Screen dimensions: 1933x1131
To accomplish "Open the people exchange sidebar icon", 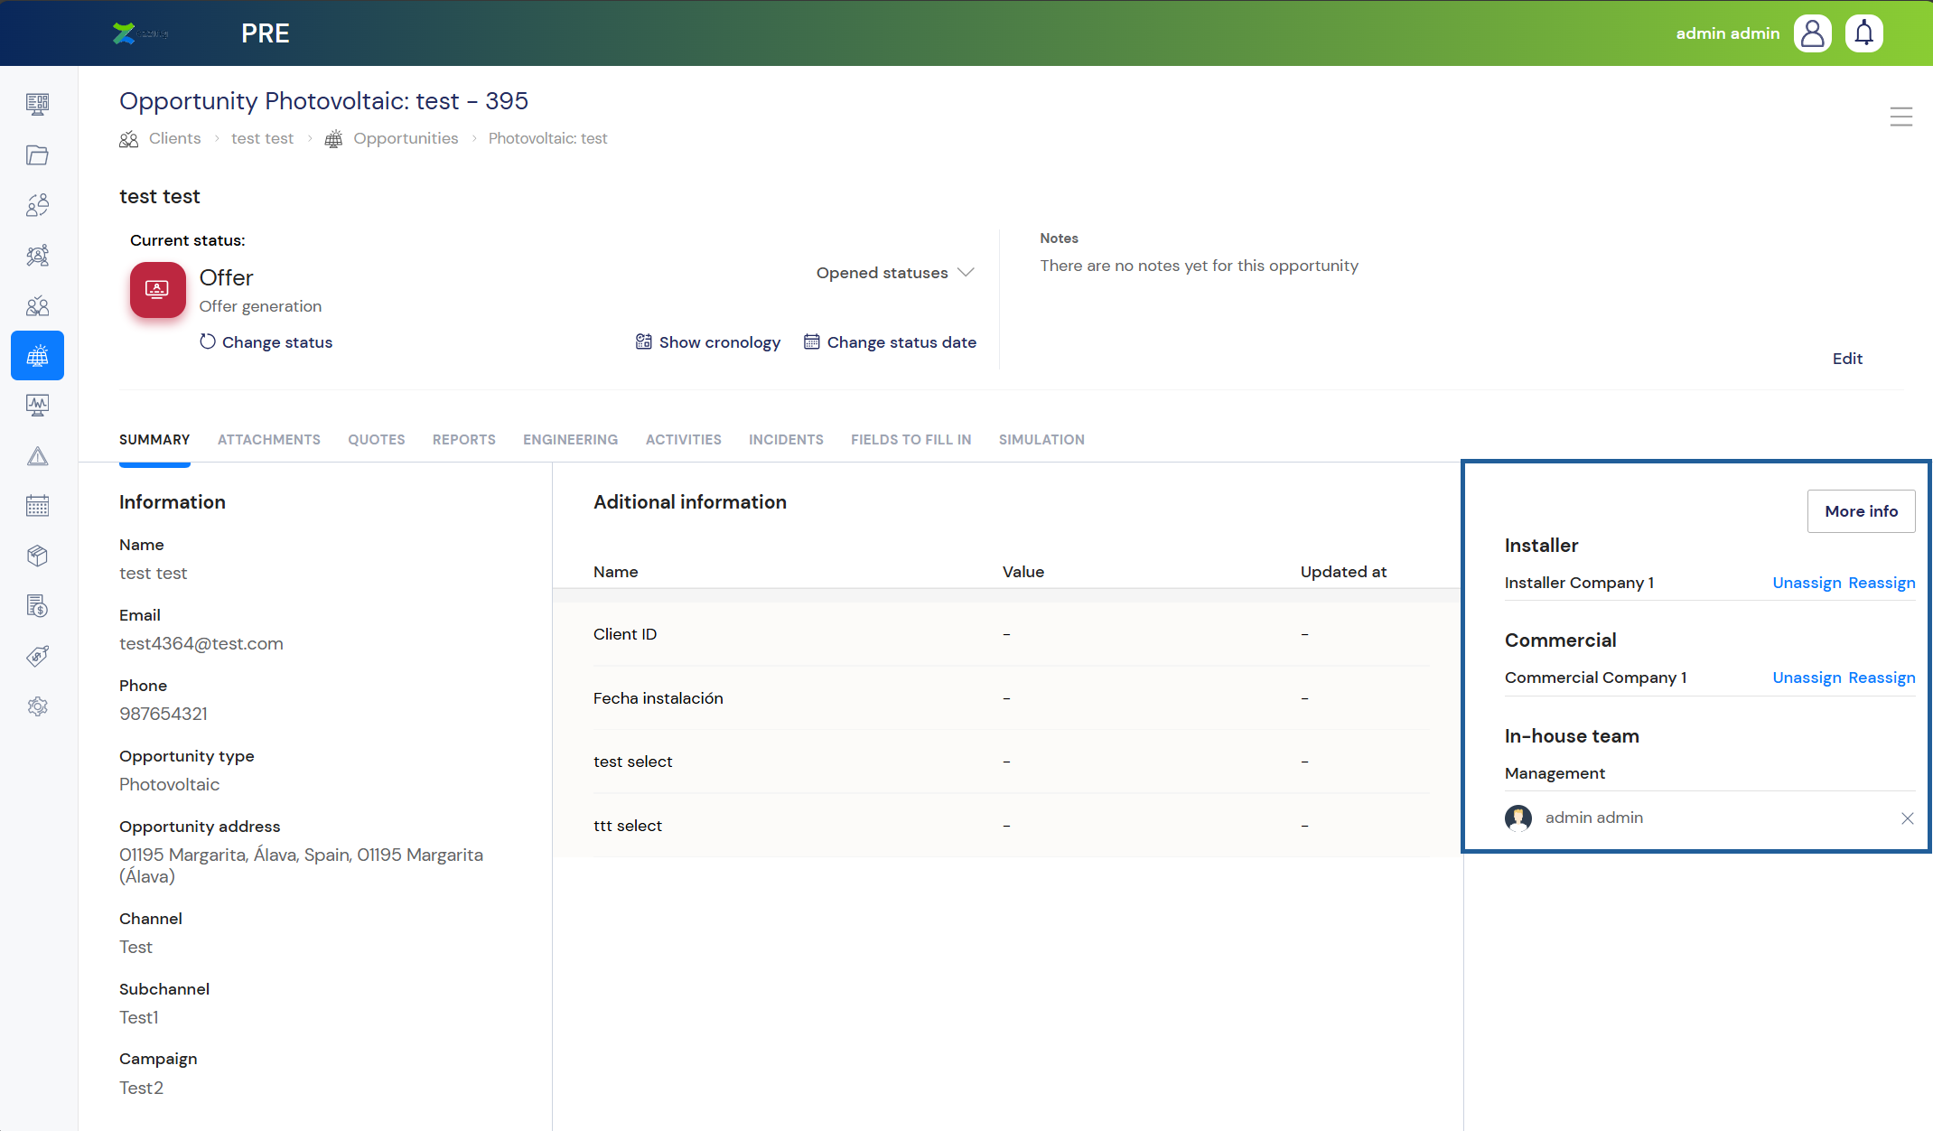I will 37,205.
